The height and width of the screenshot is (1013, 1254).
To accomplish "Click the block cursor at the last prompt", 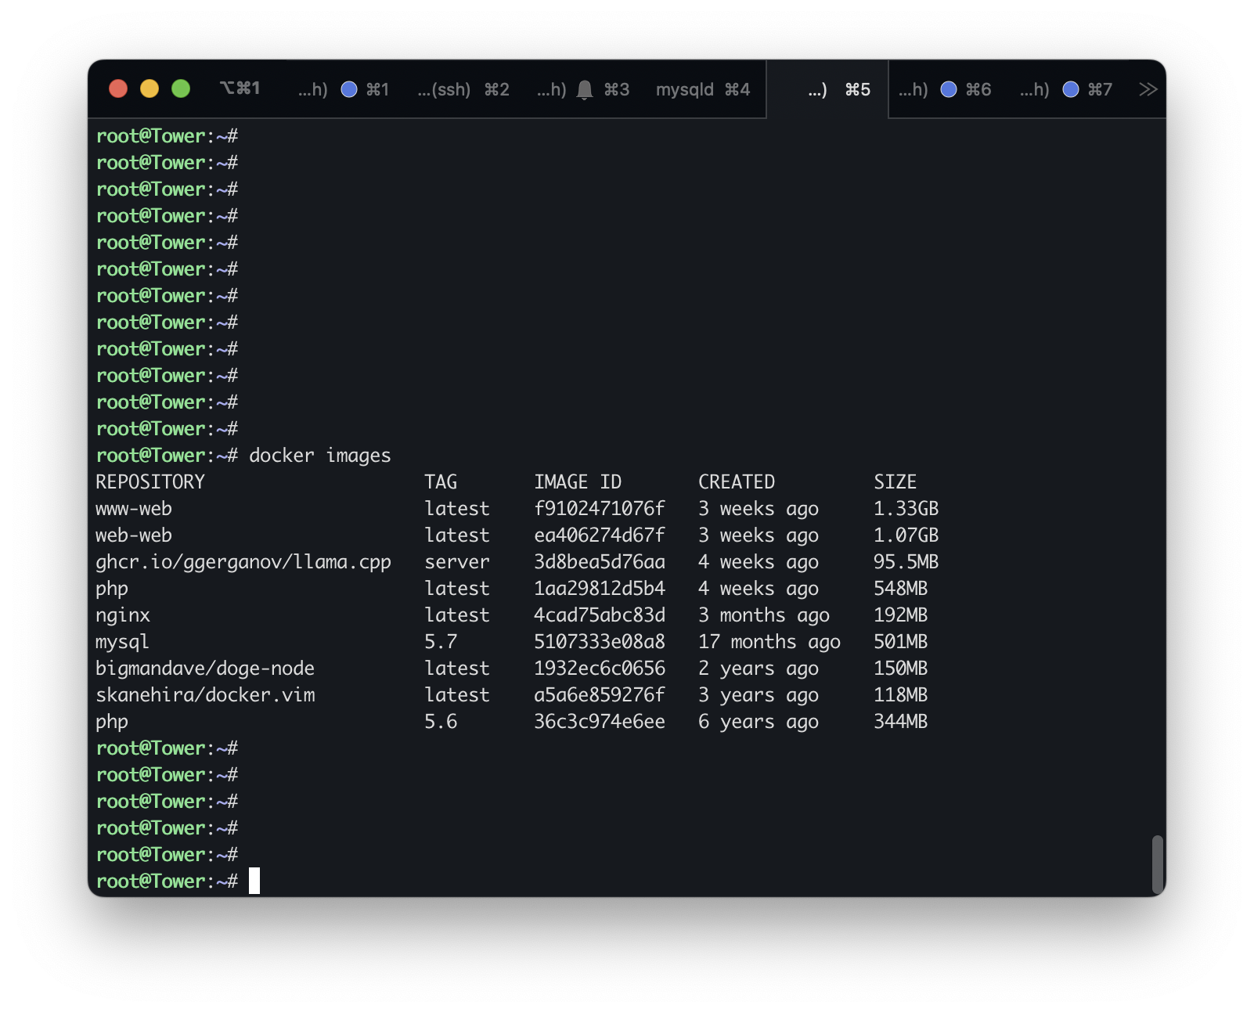I will (x=254, y=881).
